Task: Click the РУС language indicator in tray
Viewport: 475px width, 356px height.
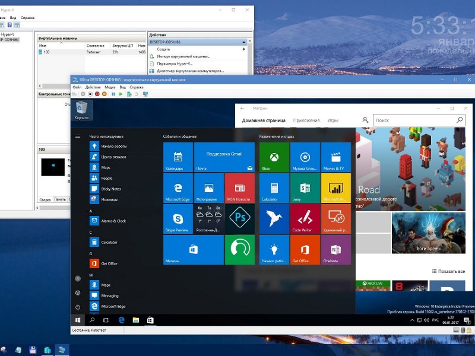Action: 435,320
